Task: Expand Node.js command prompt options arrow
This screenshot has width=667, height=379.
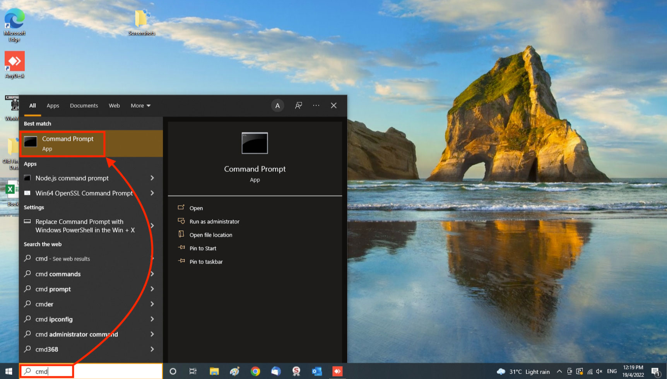Action: click(x=152, y=178)
